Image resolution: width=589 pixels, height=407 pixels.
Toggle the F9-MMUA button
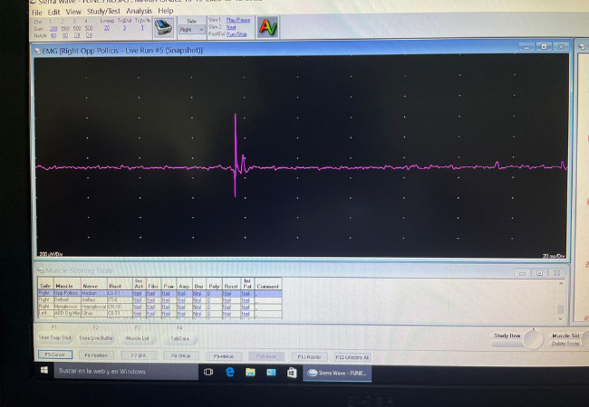[x=224, y=356]
